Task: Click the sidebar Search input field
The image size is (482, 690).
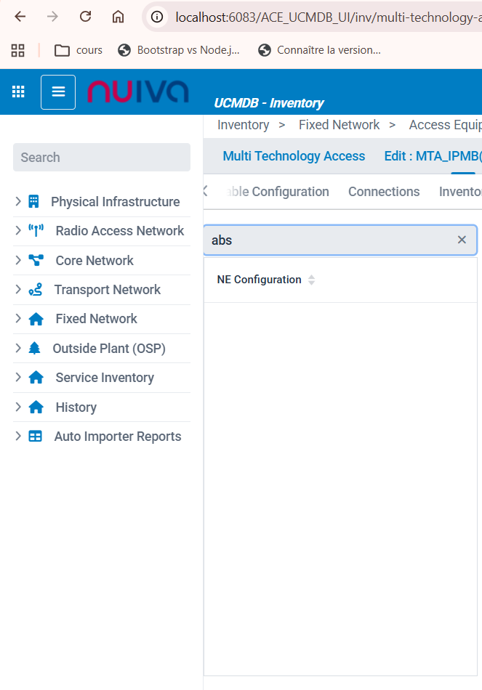Action: click(x=102, y=158)
